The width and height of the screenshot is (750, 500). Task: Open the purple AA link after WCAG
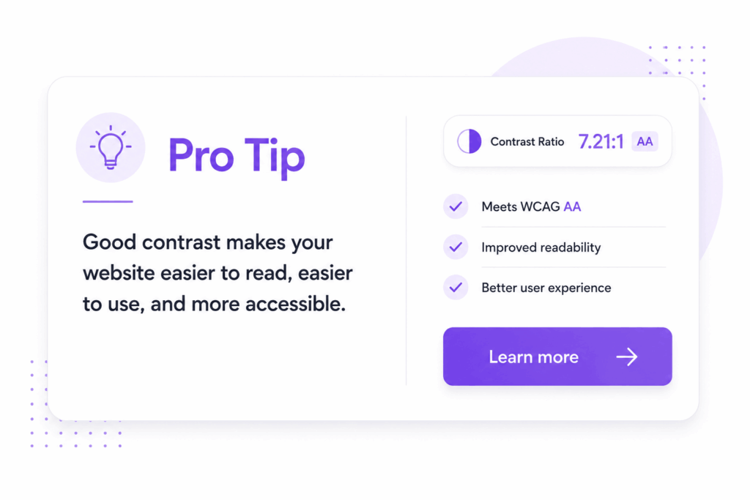[572, 207]
